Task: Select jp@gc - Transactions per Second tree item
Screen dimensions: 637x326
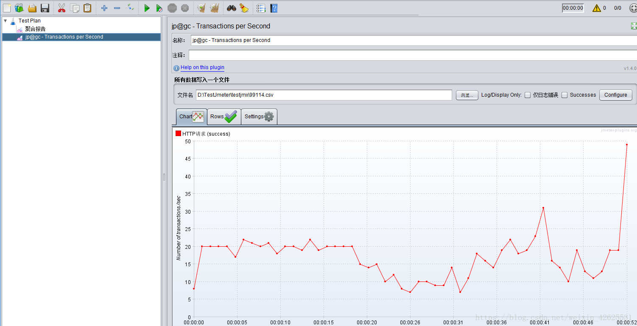Action: point(64,37)
